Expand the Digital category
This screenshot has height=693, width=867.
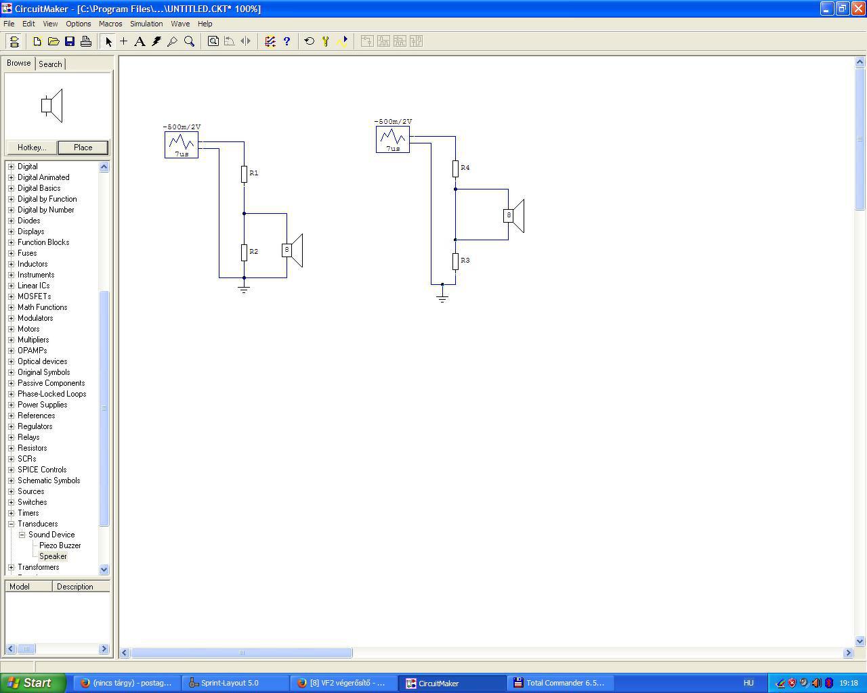pyautogui.click(x=11, y=166)
